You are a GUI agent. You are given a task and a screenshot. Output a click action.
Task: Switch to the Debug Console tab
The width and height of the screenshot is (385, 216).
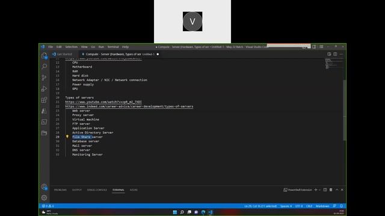(97, 190)
